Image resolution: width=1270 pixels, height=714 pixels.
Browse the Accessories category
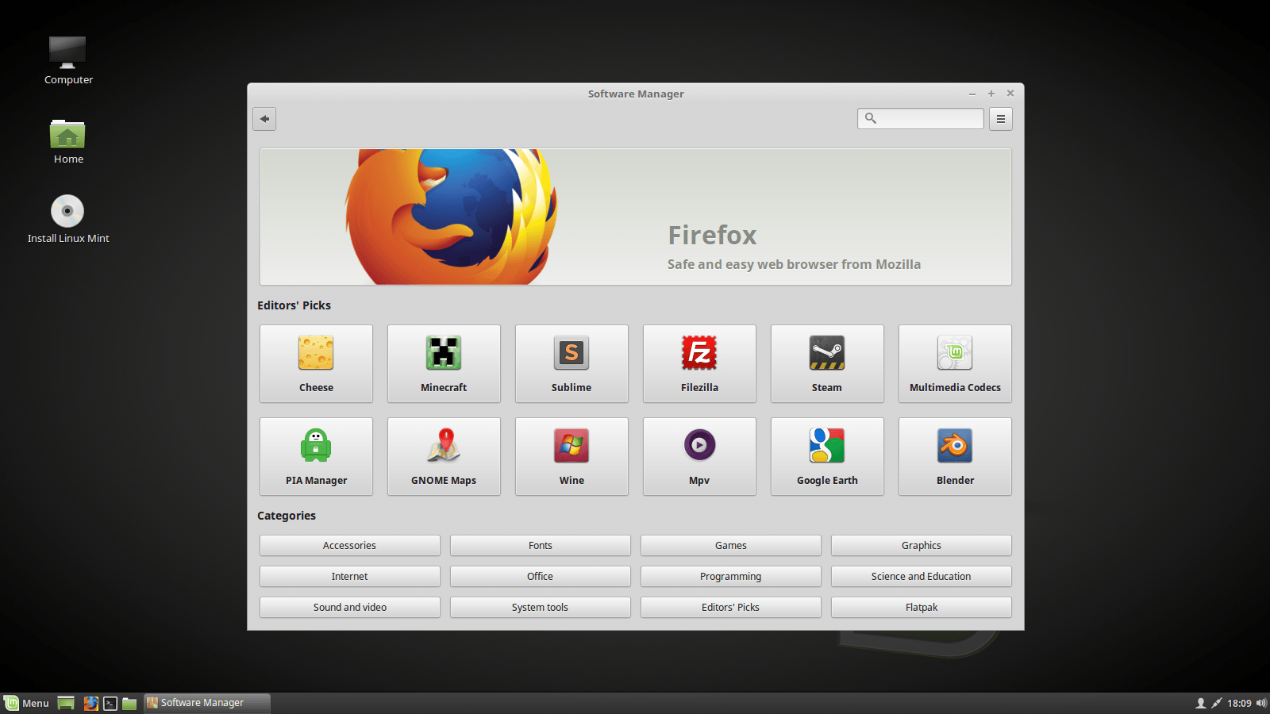(350, 545)
